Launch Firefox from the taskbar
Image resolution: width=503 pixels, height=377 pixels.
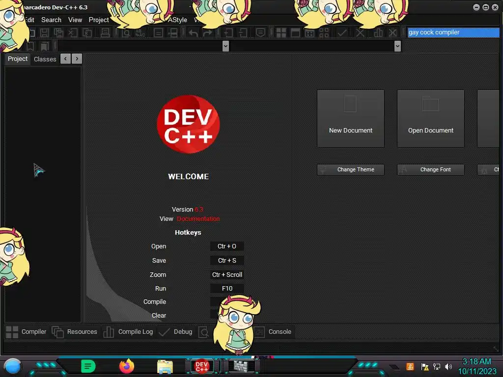coord(127,366)
